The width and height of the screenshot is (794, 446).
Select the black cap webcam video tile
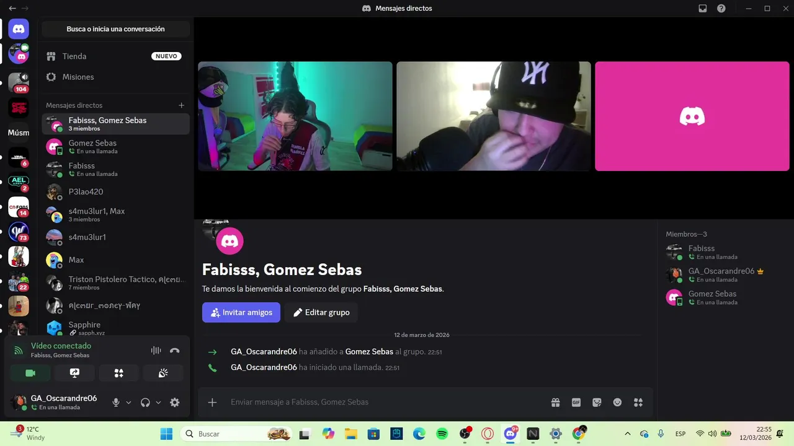[x=494, y=116]
